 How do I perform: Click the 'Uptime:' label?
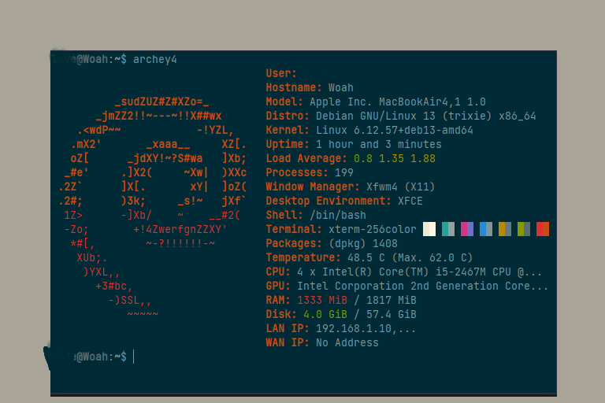(288, 144)
